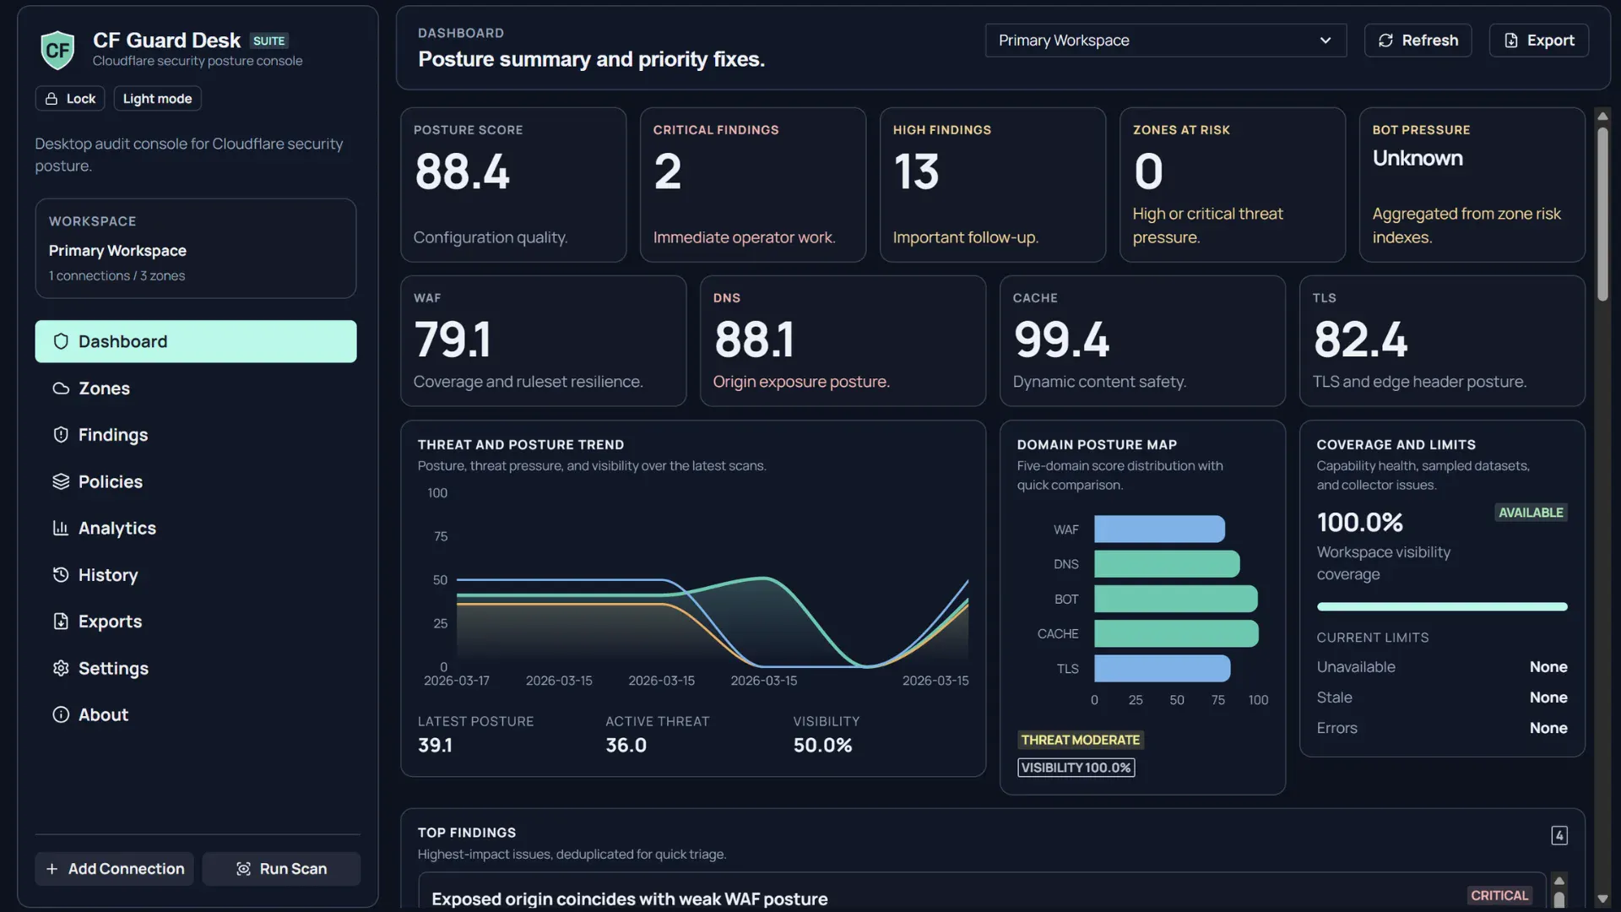Image resolution: width=1621 pixels, height=912 pixels.
Task: Open the Dashboard page
Action: pyautogui.click(x=196, y=341)
